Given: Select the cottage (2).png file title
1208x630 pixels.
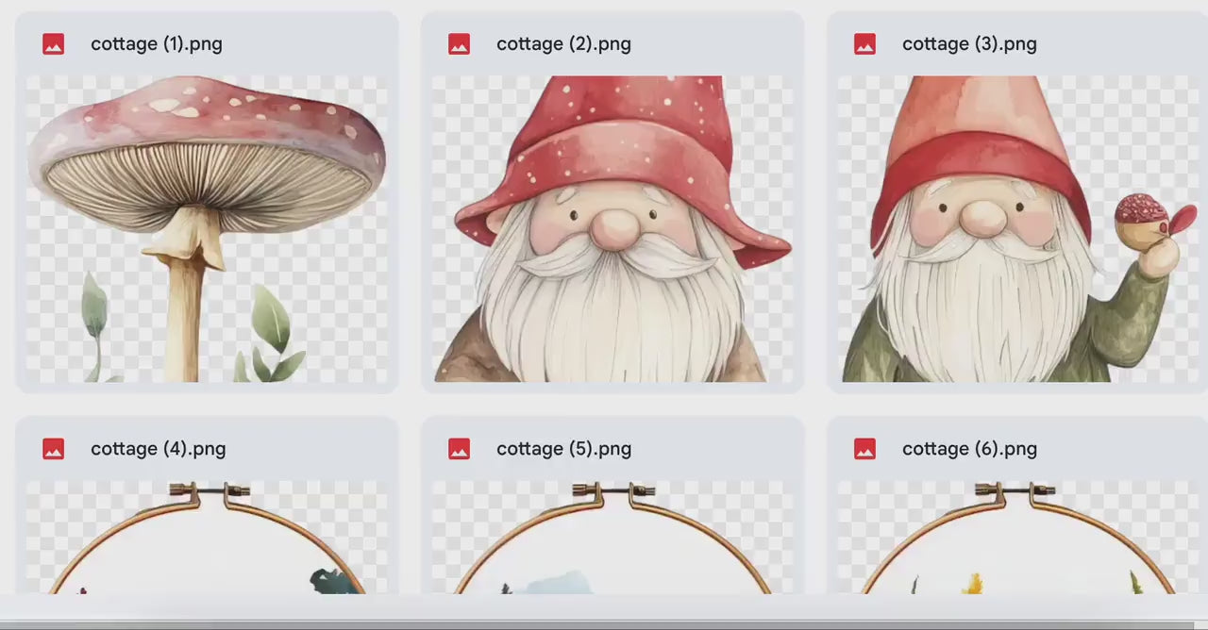Looking at the screenshot, I should coord(563,44).
